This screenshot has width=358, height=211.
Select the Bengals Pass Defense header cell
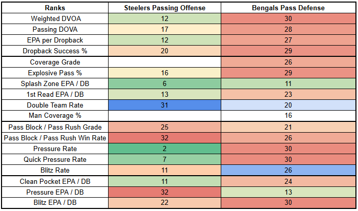pyautogui.click(x=288, y=8)
